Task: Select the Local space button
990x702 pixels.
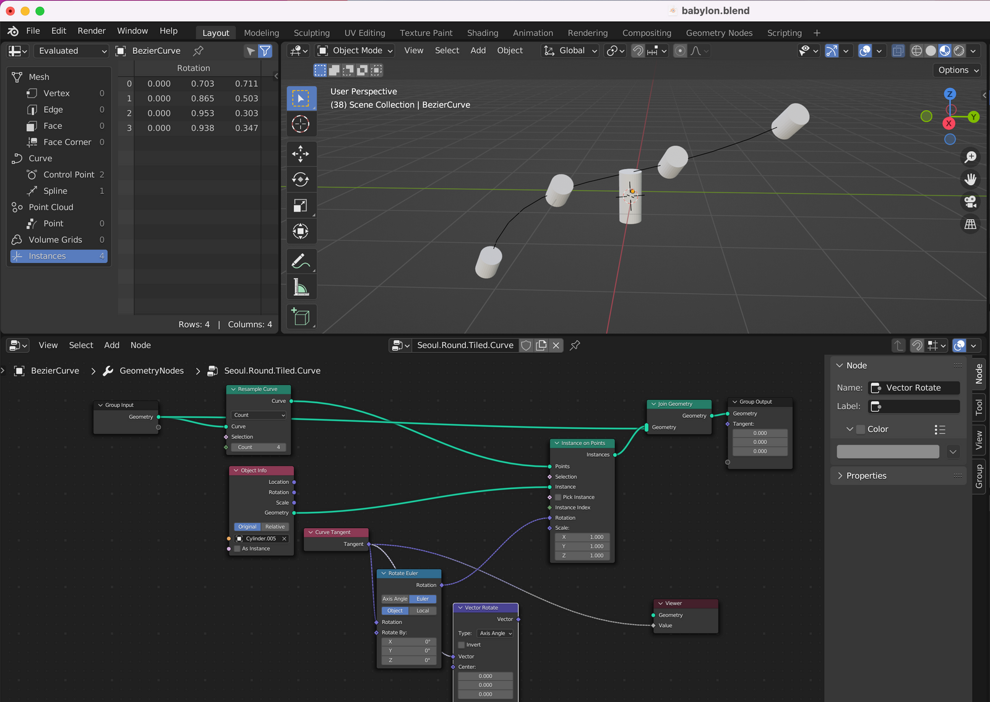Action: click(423, 610)
